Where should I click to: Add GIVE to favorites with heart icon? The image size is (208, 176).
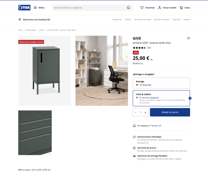pos(188,38)
